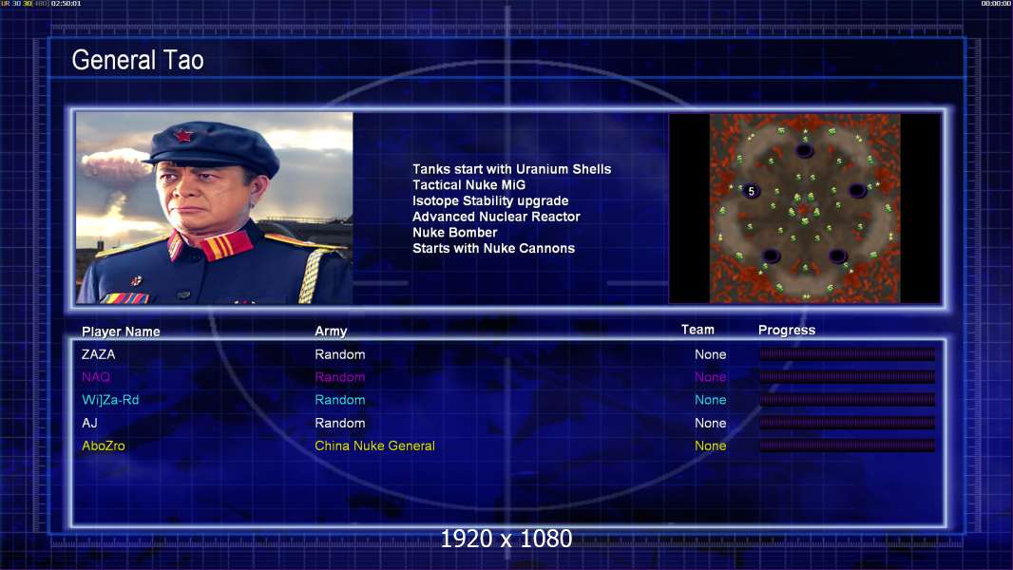This screenshot has width=1013, height=570.
Task: Click 'Tactical Nuke MiG' text
Action: [x=469, y=184]
